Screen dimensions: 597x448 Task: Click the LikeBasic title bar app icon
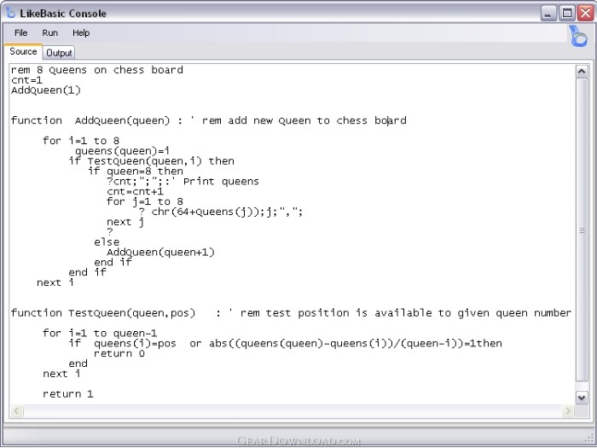click(x=10, y=14)
